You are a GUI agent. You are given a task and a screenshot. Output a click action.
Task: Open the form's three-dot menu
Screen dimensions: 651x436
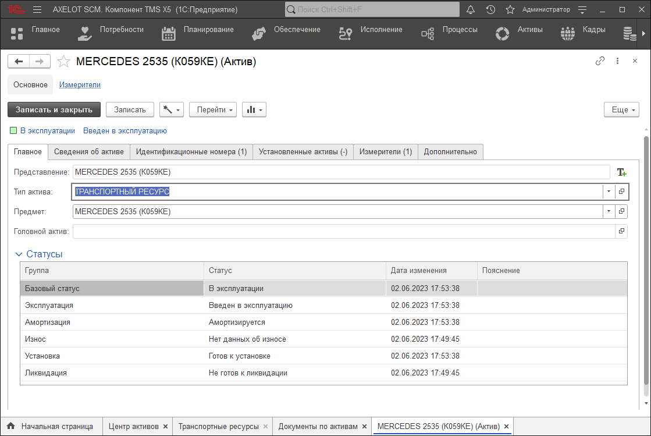pyautogui.click(x=617, y=61)
